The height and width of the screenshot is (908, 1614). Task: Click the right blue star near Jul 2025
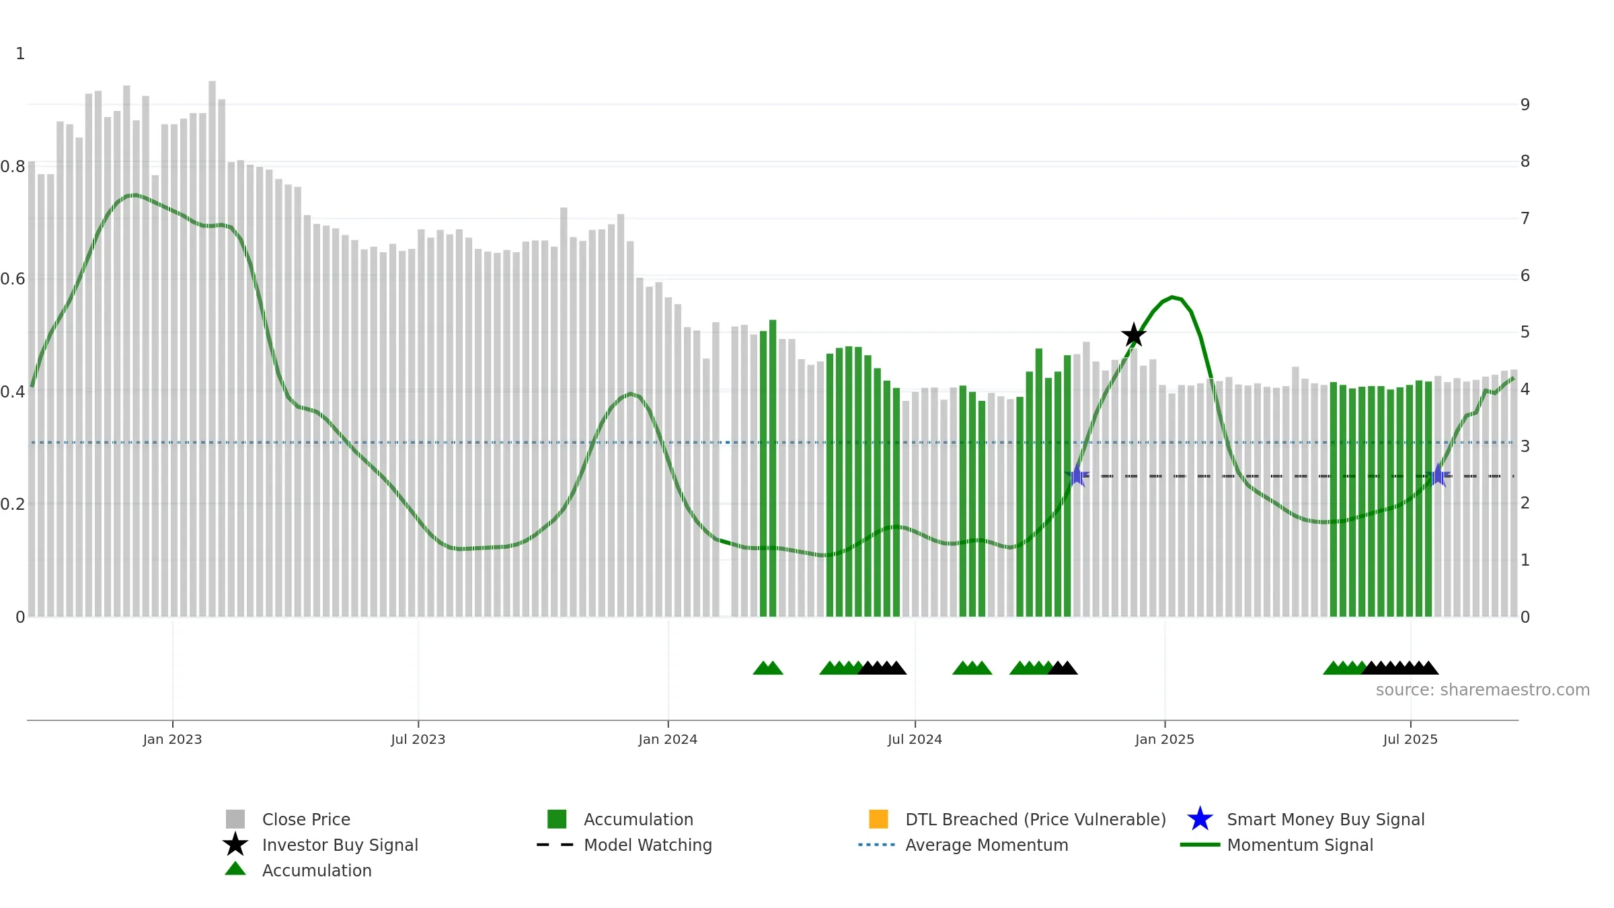pyautogui.click(x=1438, y=476)
